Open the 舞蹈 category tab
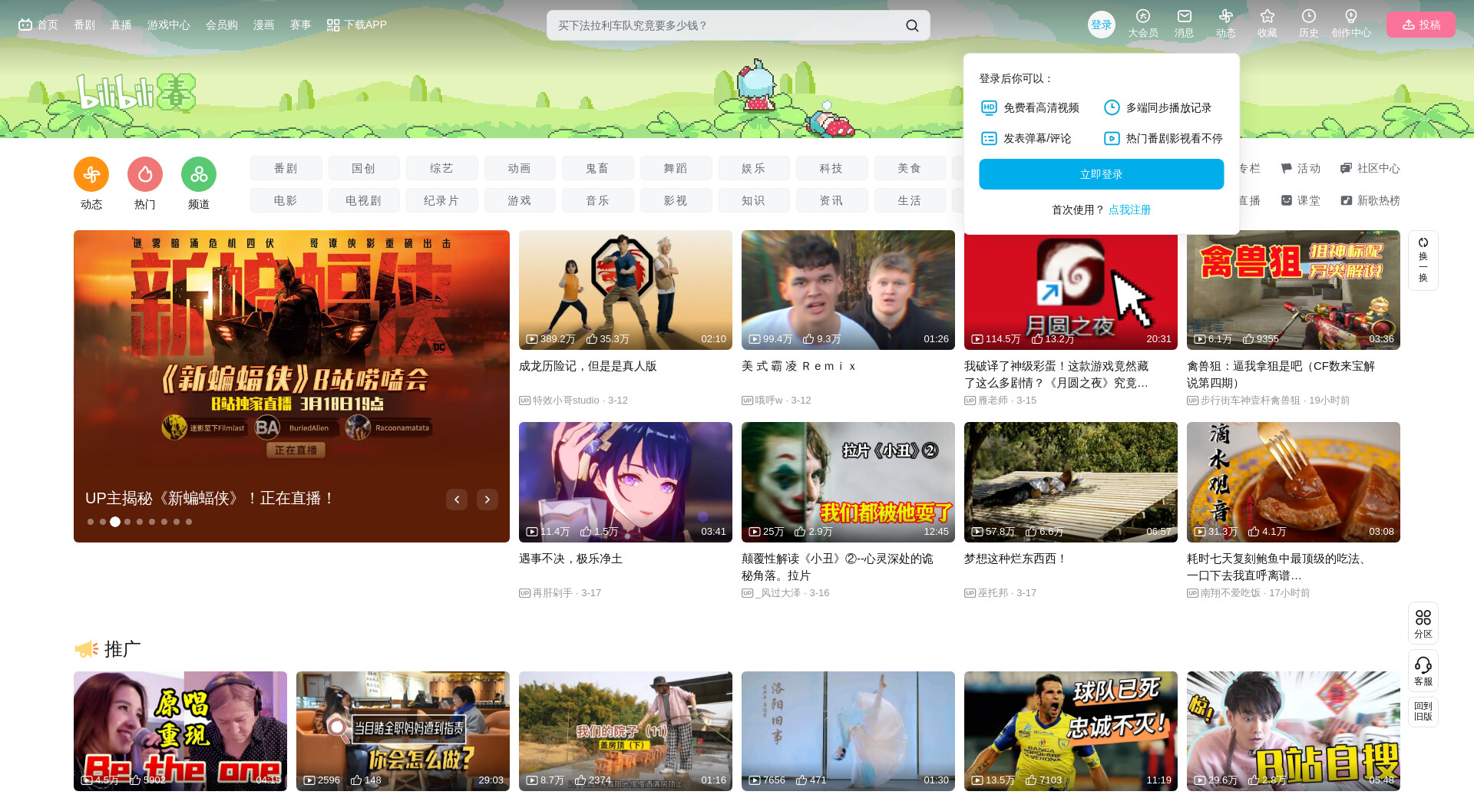 (x=676, y=168)
